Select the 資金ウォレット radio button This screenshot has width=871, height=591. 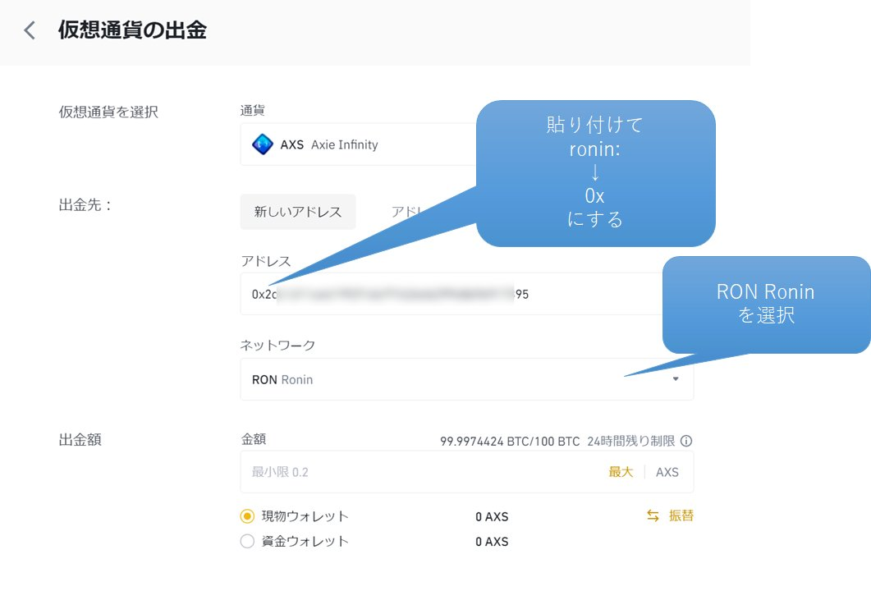[x=247, y=541]
